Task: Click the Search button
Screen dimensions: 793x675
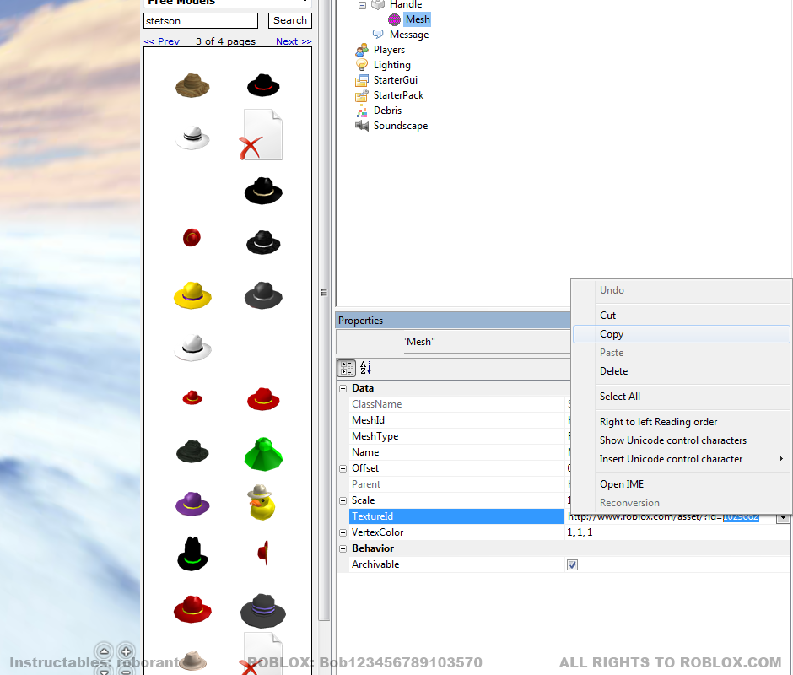Action: (289, 20)
